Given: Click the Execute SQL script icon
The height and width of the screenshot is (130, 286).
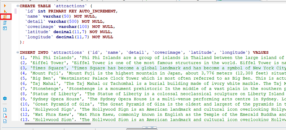Looking at the screenshot, I should (5, 17).
